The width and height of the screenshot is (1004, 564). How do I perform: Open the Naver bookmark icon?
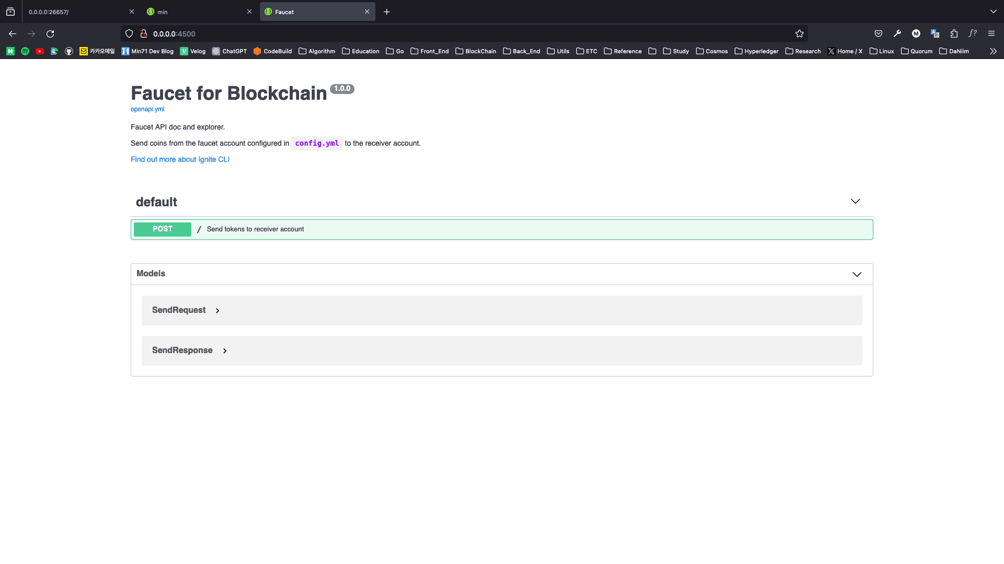[10, 51]
